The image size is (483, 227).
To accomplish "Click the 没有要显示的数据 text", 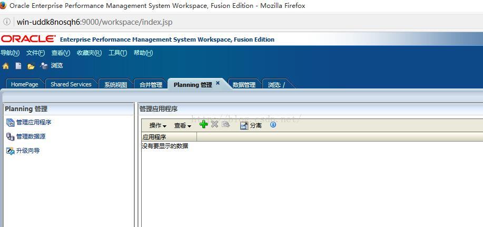I will click(x=165, y=146).
